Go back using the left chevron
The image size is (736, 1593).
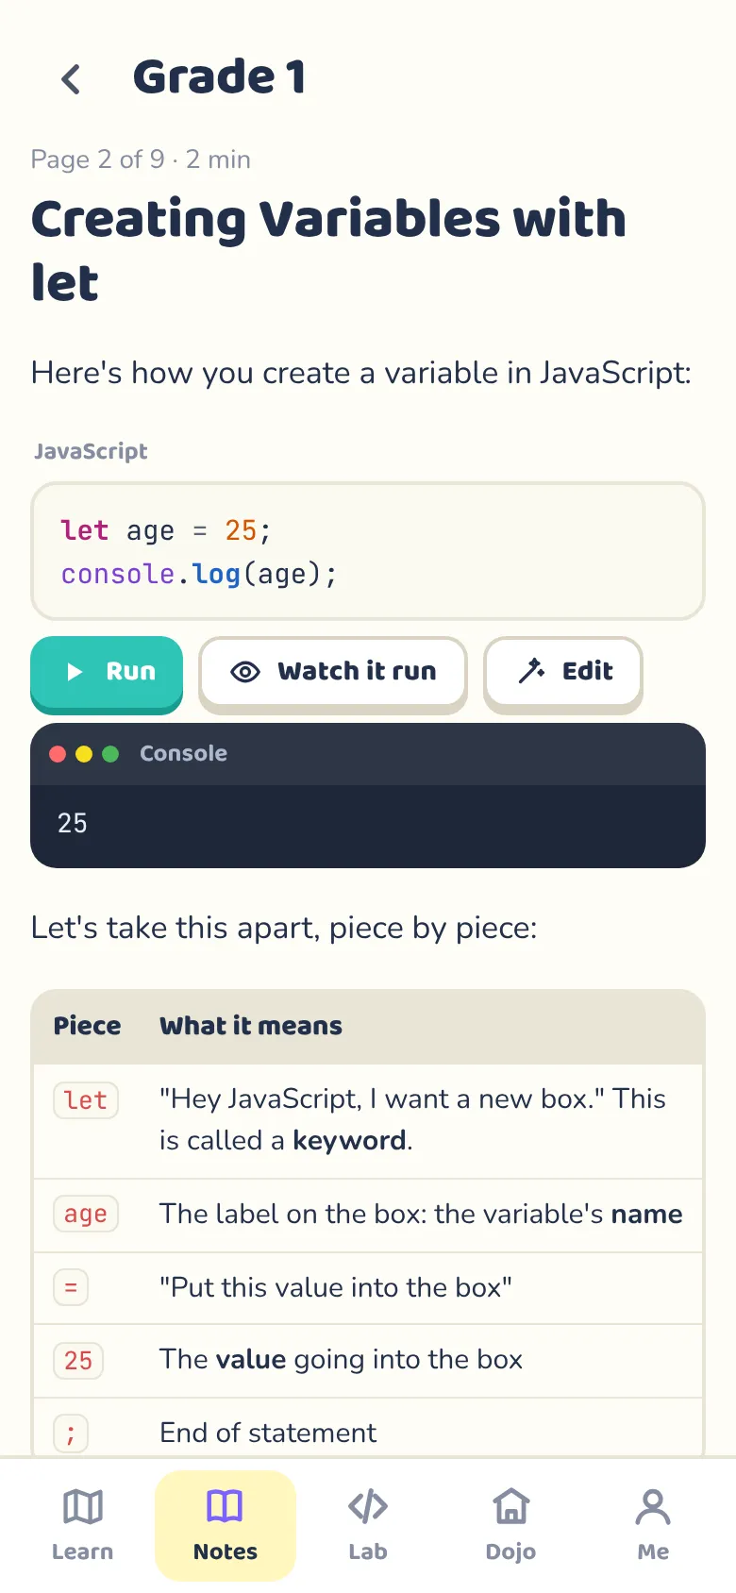coord(71,79)
